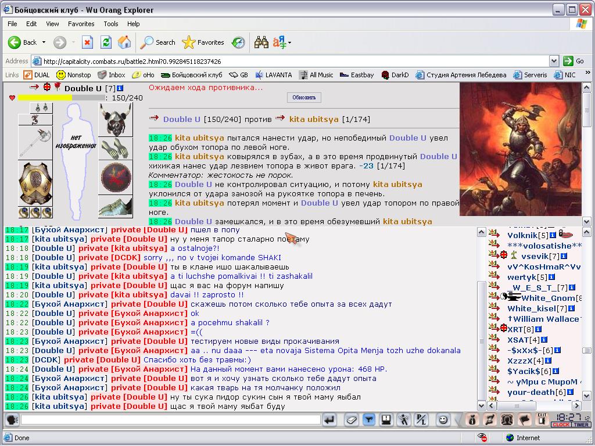Refresh the battle page
This screenshot has height=446, width=595.
106,42
